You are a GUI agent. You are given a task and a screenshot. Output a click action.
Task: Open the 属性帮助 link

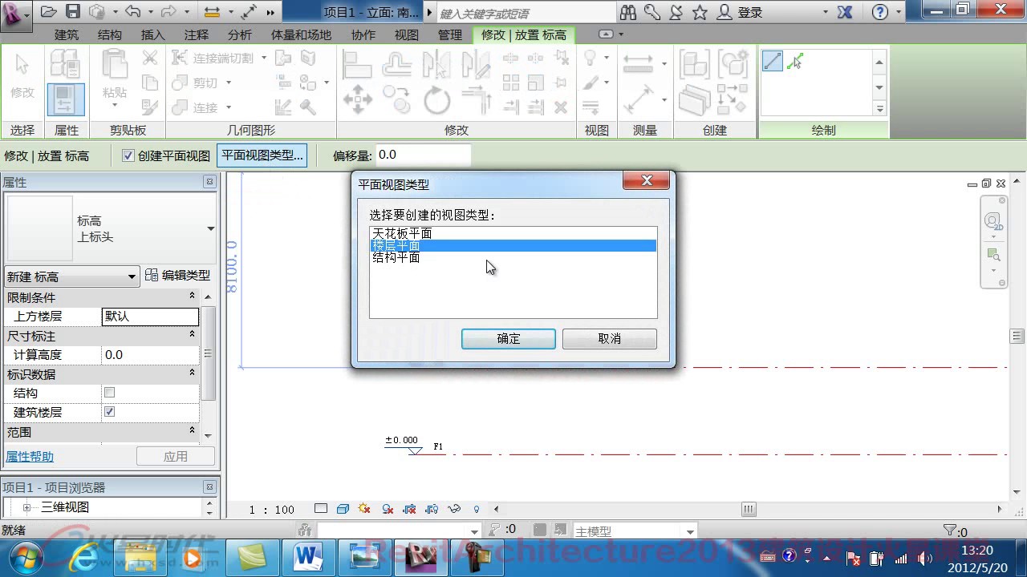point(30,457)
